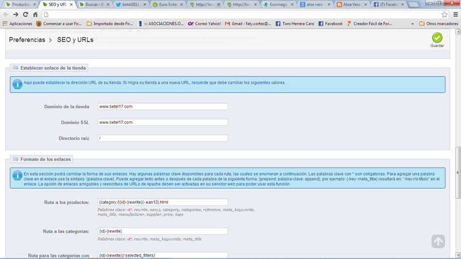Open the Chrome hamburger menu
This screenshot has height=259, width=461.
(455, 14)
